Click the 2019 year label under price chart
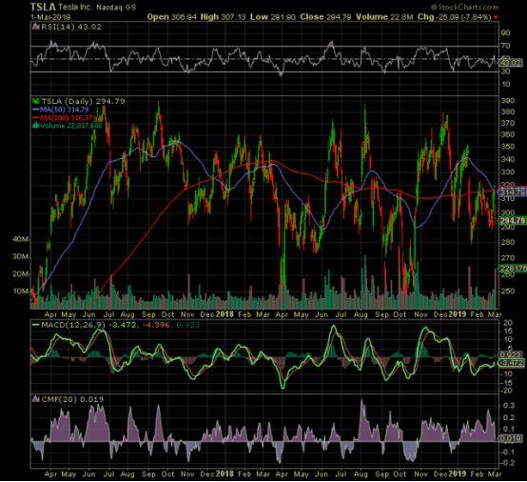 click(x=458, y=314)
